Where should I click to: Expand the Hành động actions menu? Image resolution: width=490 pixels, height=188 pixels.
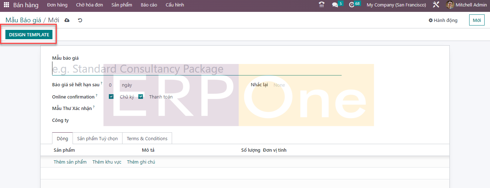(443, 20)
